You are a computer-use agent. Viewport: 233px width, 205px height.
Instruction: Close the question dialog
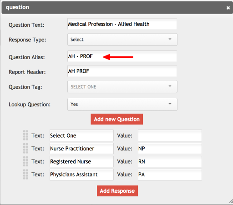[x=228, y=8]
